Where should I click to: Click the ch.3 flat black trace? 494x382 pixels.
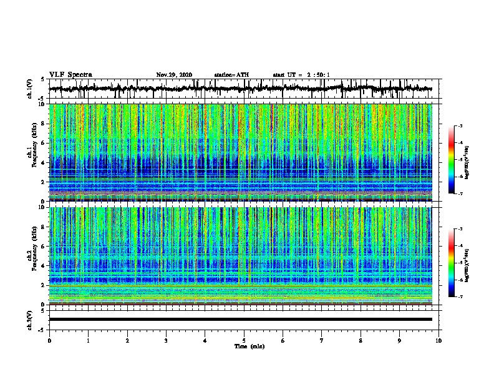[241, 320]
